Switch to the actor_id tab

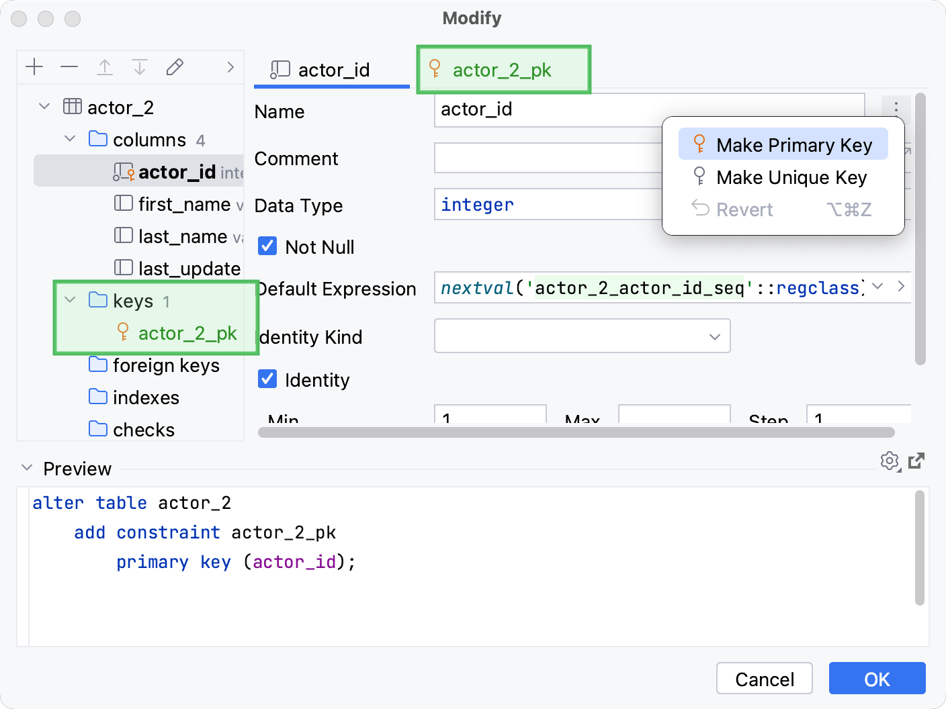pos(332,70)
